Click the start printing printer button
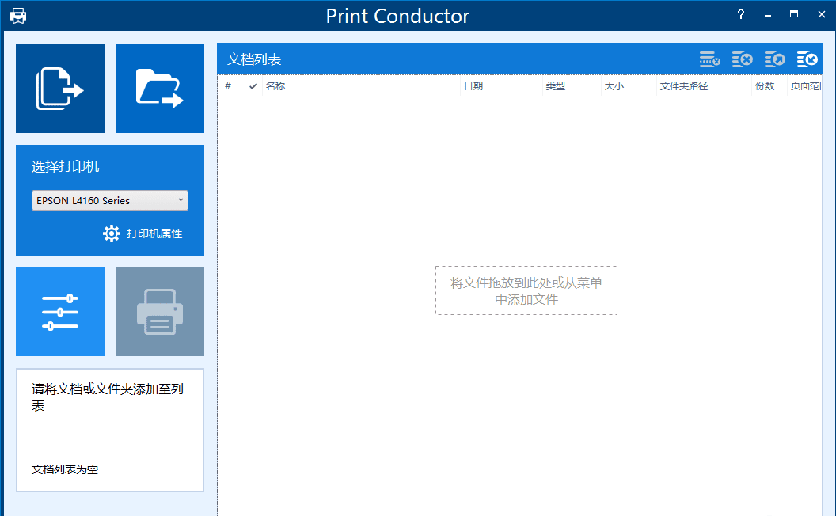Screen dimensions: 836x516 click(160, 312)
